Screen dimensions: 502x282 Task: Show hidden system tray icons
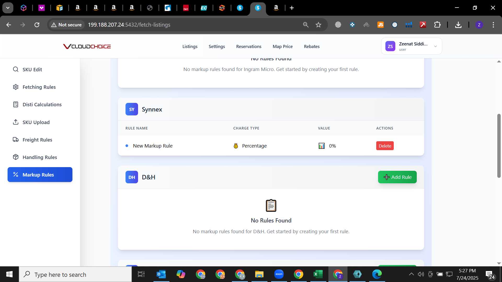point(411,274)
